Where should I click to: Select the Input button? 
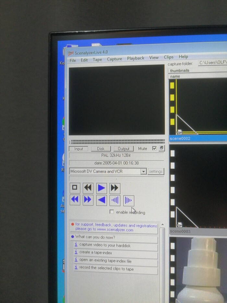tap(78, 149)
